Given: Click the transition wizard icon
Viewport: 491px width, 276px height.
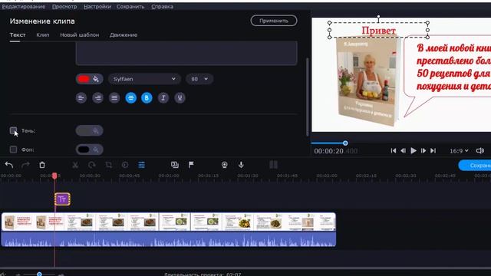Looking at the screenshot, I should (x=175, y=165).
